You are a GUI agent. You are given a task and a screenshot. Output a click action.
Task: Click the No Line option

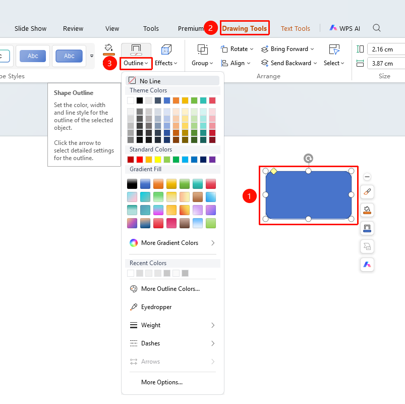(x=172, y=81)
